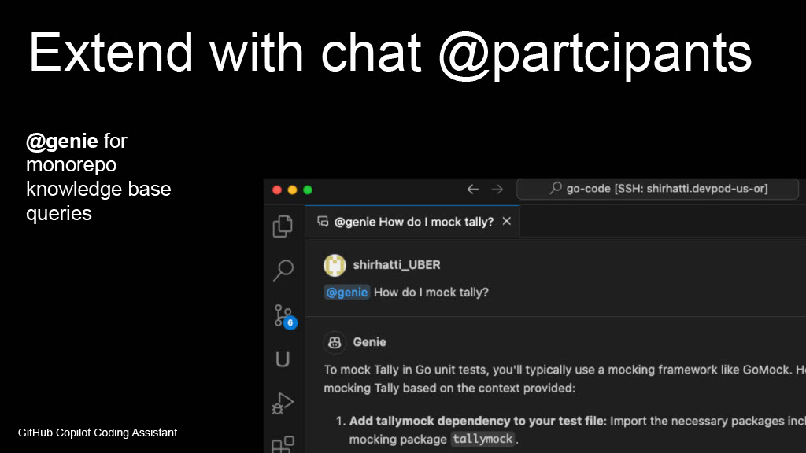Open the Explorer view in the activity bar
The image size is (806, 453).
point(283,226)
